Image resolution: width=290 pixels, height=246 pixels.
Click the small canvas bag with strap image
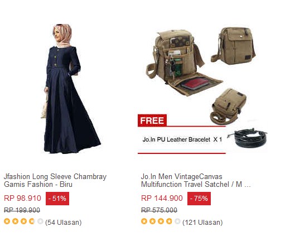[228, 107]
